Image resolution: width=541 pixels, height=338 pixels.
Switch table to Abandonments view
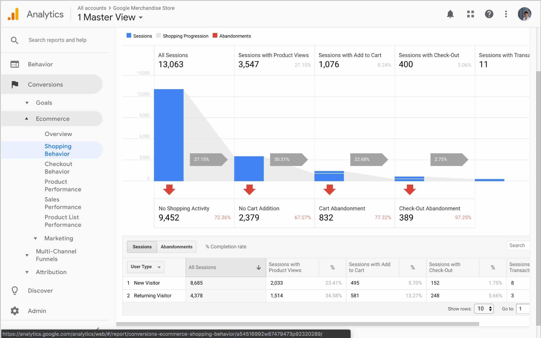pos(176,247)
